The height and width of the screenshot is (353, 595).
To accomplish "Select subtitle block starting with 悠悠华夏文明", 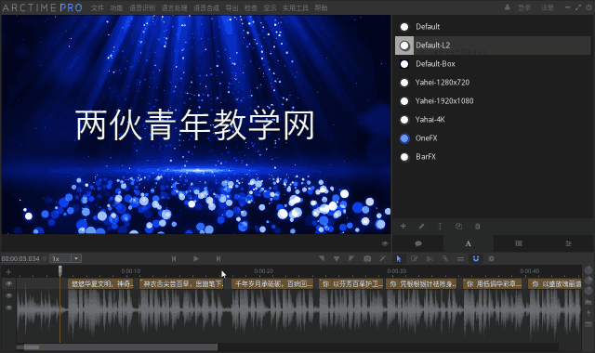I will (101, 283).
